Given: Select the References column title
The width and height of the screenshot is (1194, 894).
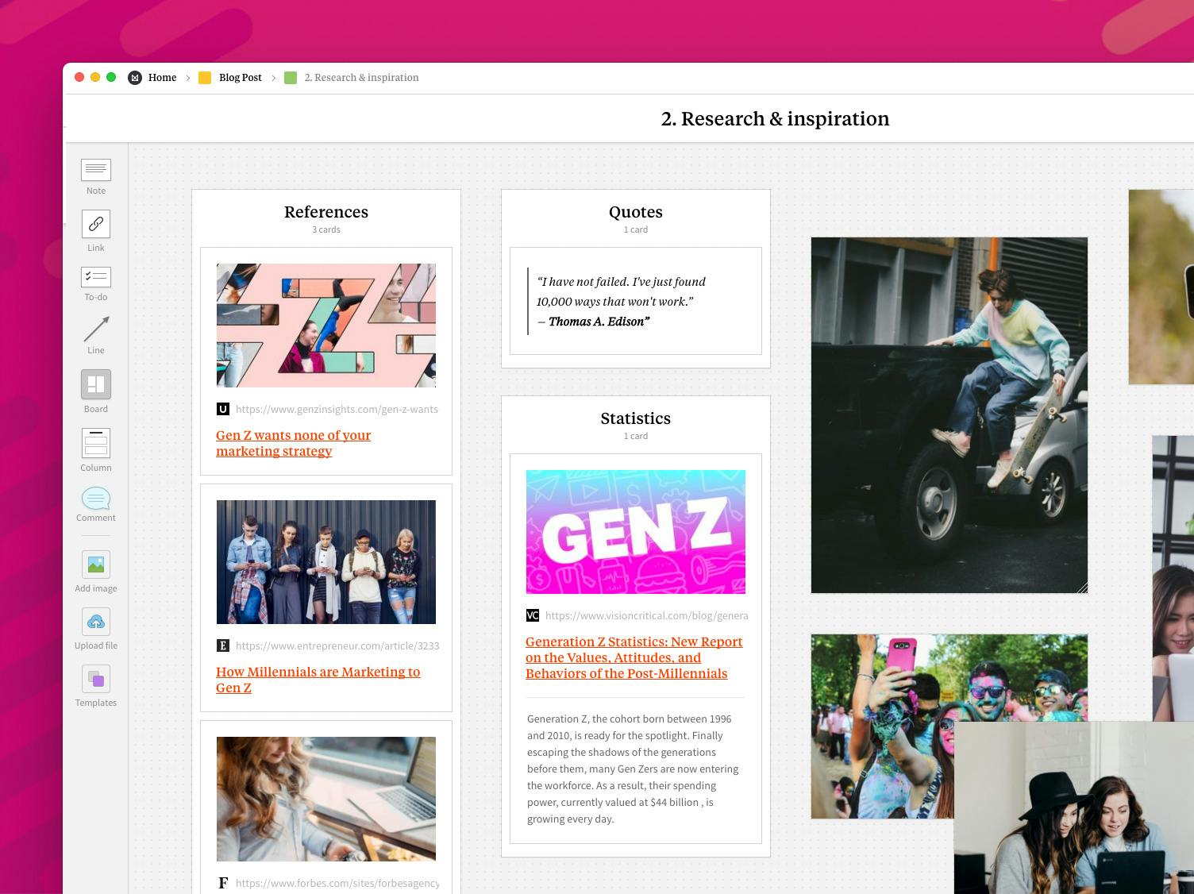Looking at the screenshot, I should click(x=326, y=212).
